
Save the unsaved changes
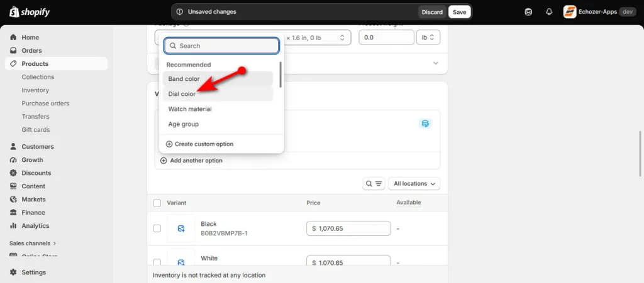[459, 12]
